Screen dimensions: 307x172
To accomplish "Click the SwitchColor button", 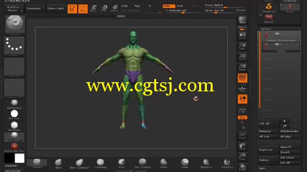I will click(x=14, y=170).
